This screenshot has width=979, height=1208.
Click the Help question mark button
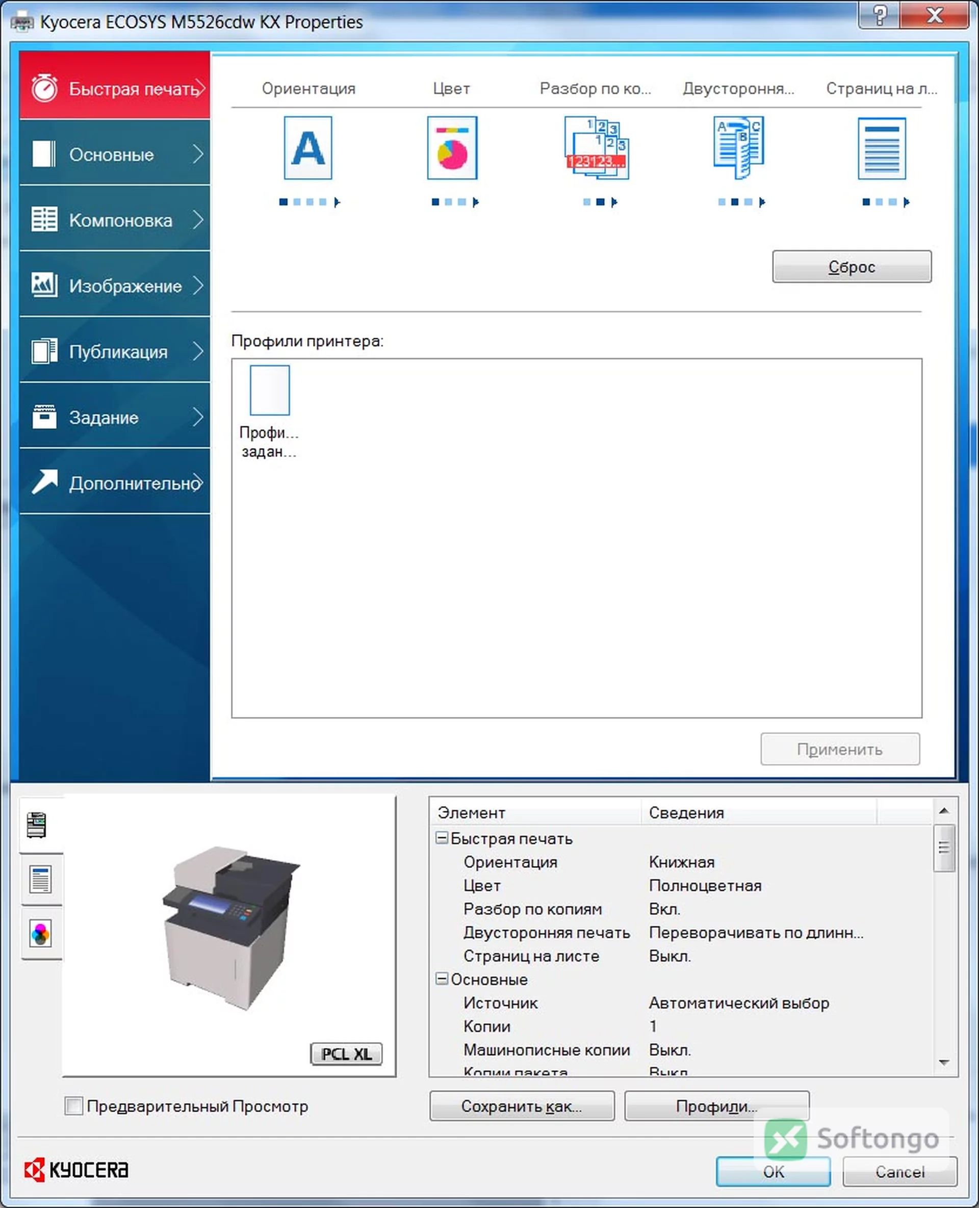coord(880,15)
